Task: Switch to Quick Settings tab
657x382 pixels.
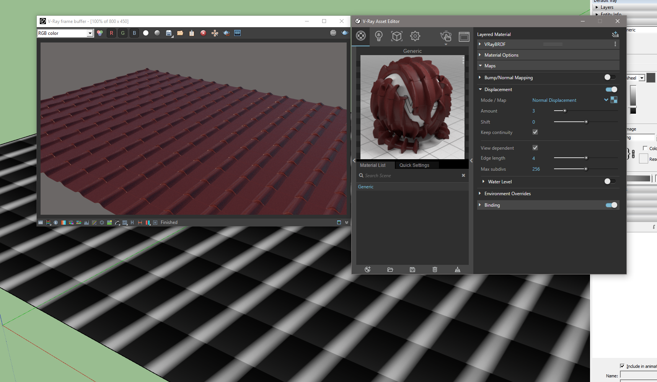Action: (x=414, y=165)
